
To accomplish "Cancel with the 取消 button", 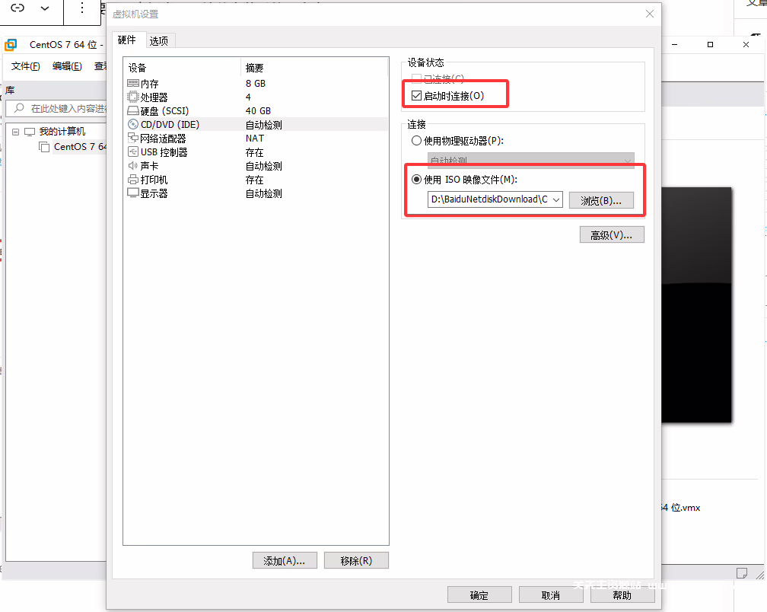I will click(551, 595).
